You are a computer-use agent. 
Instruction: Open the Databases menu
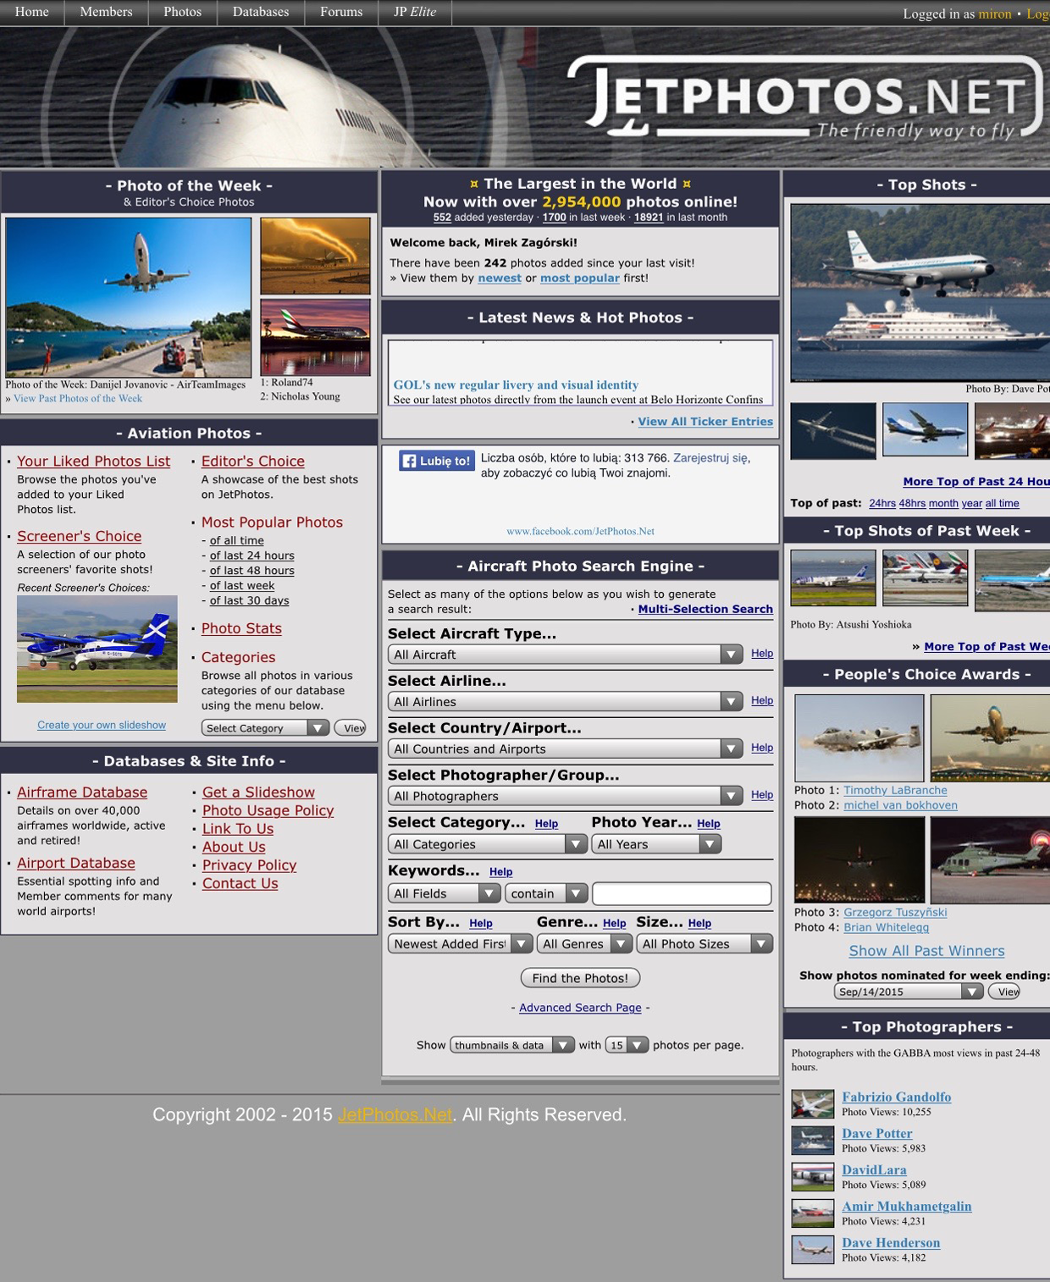click(x=261, y=12)
